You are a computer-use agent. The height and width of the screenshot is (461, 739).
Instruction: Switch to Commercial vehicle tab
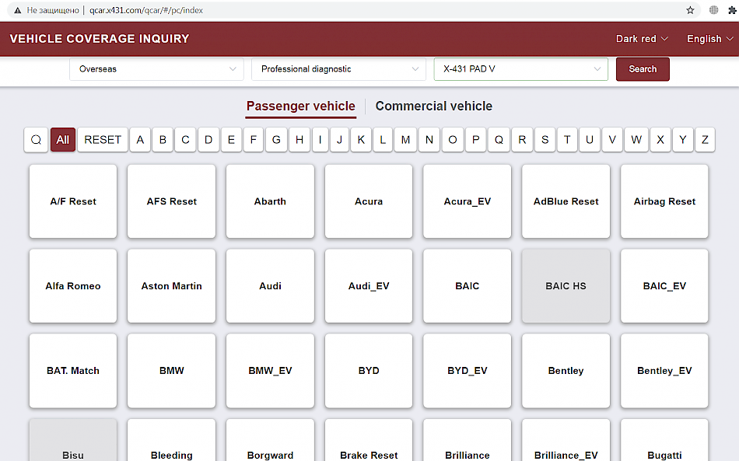coord(433,107)
